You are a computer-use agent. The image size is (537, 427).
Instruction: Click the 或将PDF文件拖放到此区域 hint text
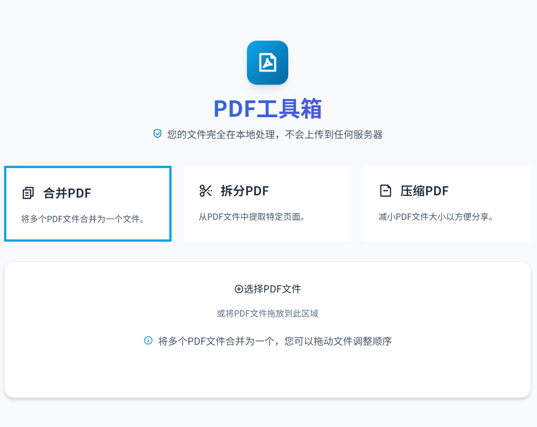click(x=267, y=313)
